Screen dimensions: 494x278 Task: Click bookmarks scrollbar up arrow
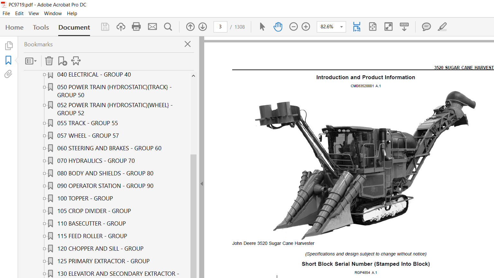point(193,76)
